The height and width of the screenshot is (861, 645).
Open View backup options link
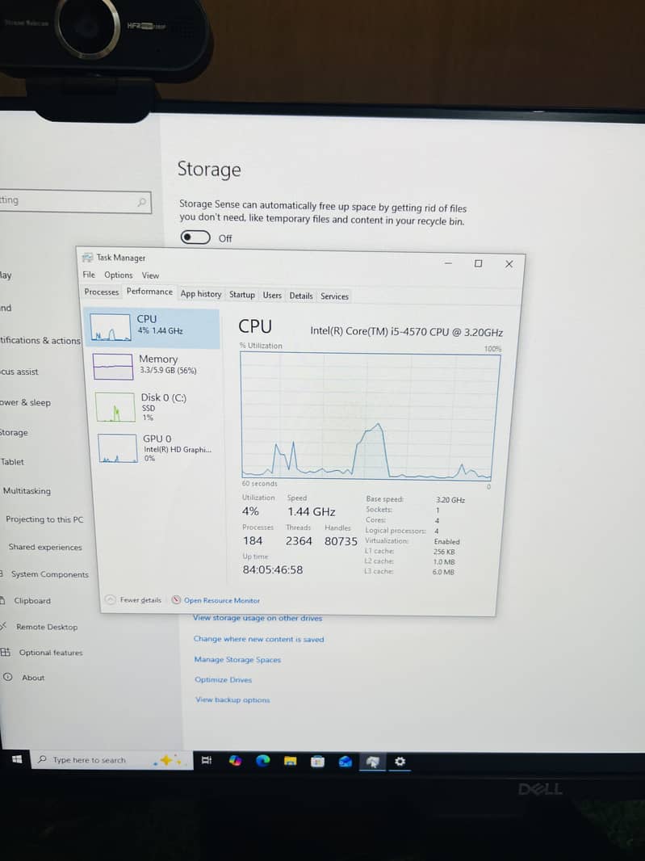tap(232, 699)
